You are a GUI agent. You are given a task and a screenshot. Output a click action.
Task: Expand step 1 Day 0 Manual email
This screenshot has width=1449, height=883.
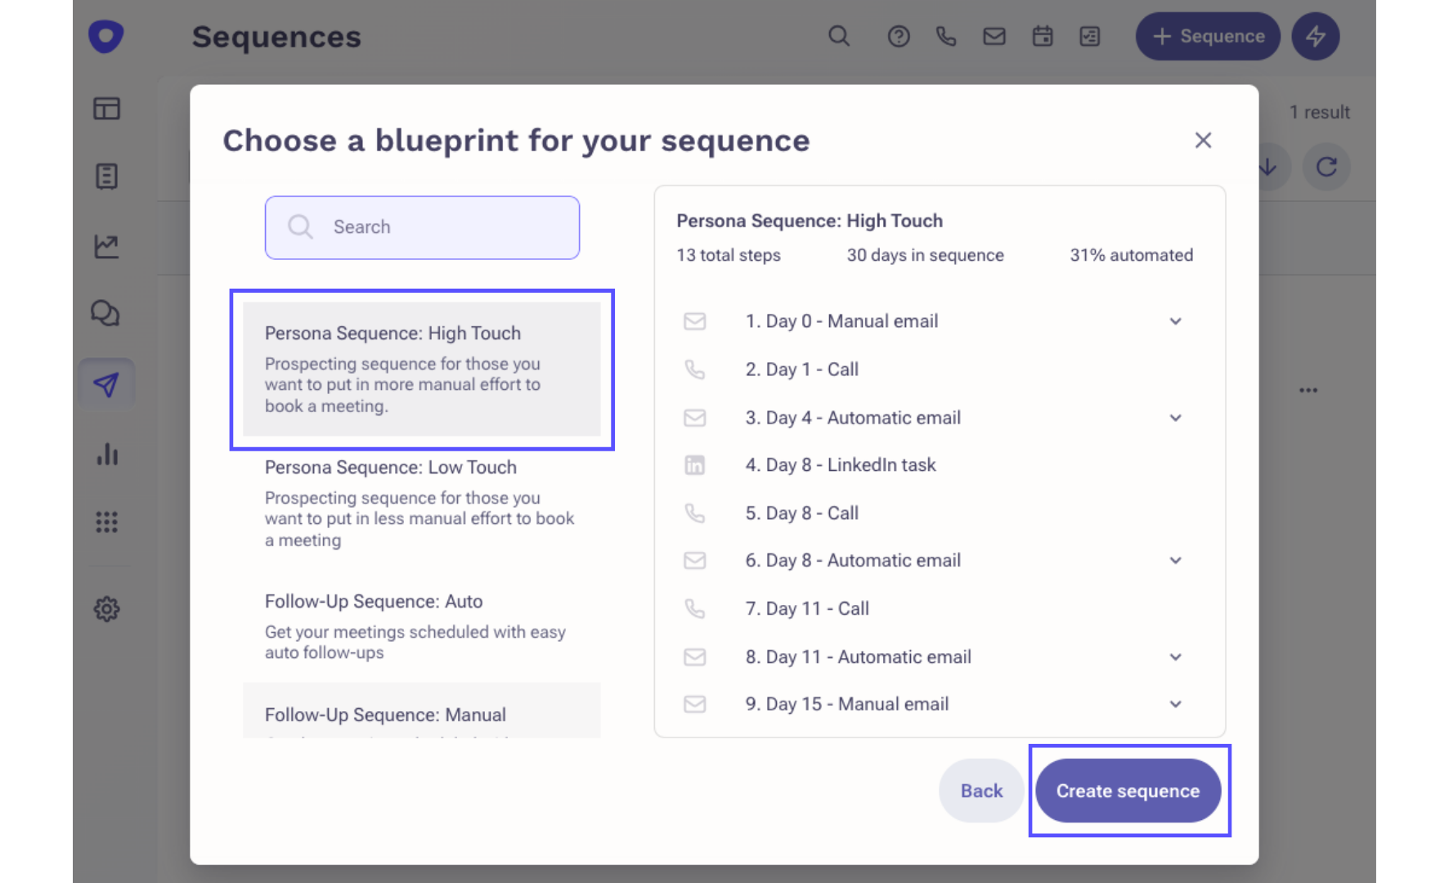click(1175, 321)
